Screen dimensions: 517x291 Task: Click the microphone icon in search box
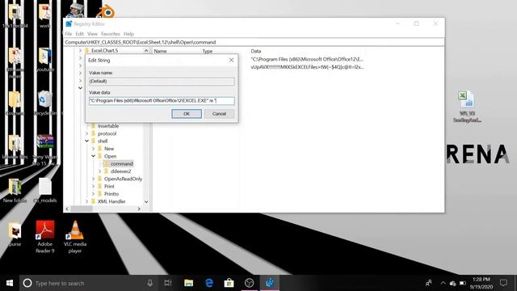149,283
